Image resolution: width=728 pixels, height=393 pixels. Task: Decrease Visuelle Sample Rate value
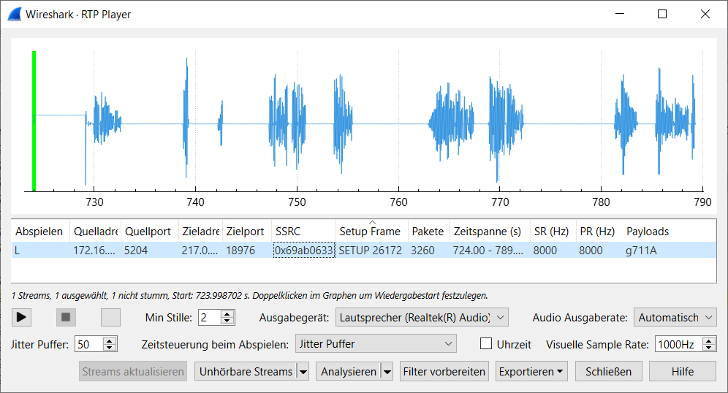click(x=708, y=348)
